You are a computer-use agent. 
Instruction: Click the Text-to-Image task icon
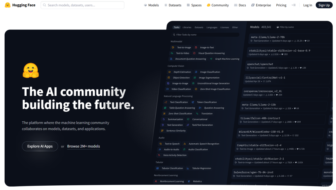[173, 47]
